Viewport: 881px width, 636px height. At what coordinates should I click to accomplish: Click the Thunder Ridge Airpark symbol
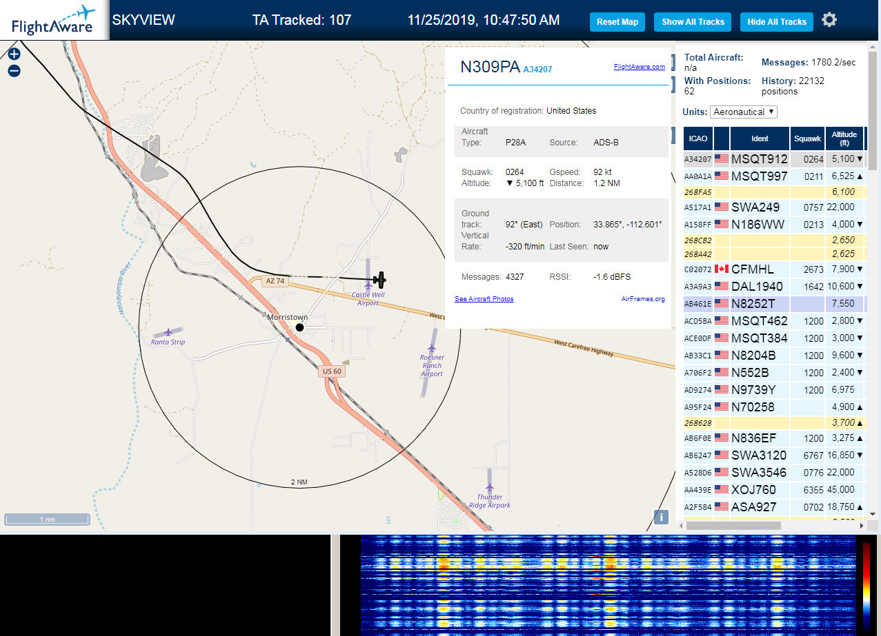[x=490, y=488]
